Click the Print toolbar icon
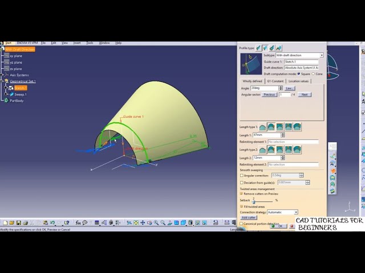 click(25, 223)
